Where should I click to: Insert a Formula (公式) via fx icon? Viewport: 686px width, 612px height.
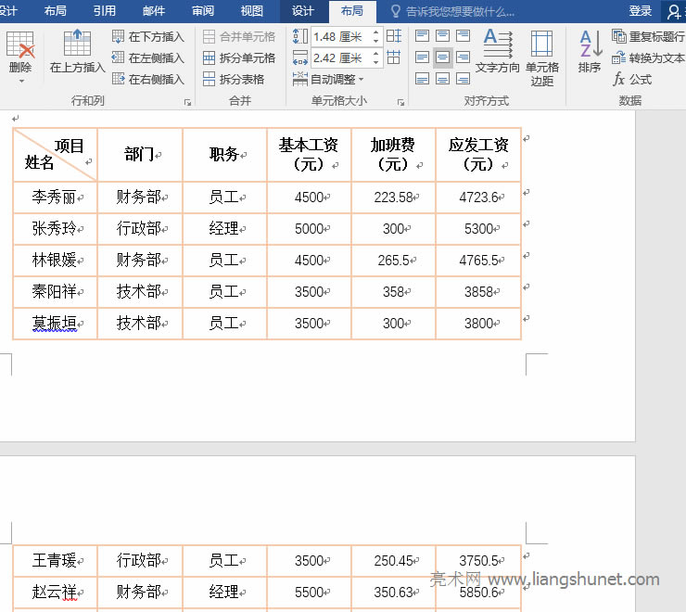click(x=632, y=80)
